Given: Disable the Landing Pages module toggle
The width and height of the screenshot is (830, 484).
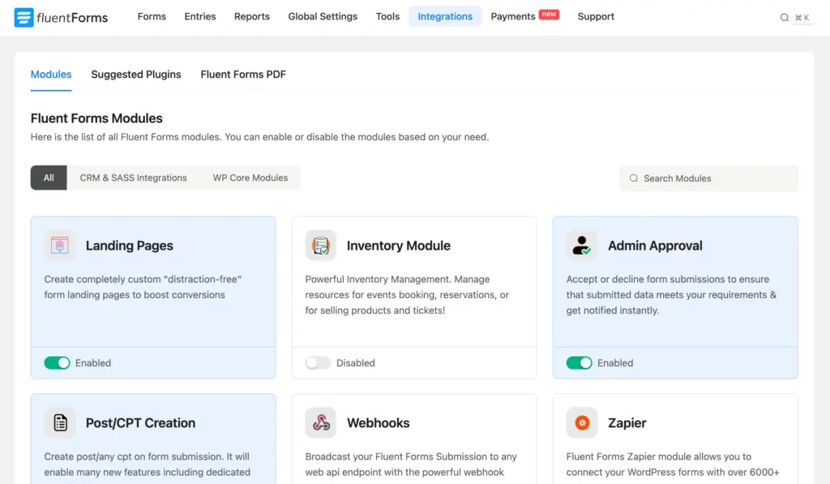Looking at the screenshot, I should [x=57, y=362].
